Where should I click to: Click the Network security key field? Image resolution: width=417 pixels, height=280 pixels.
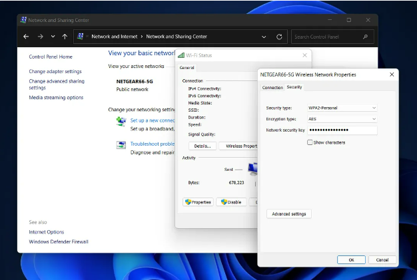[342, 130]
